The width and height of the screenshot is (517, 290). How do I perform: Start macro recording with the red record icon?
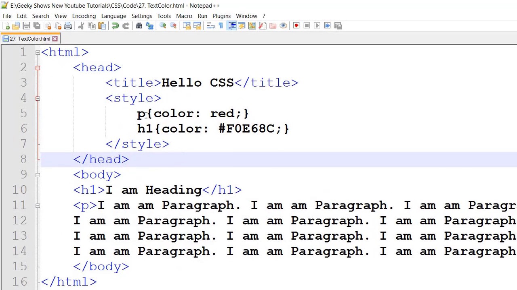[x=296, y=26]
